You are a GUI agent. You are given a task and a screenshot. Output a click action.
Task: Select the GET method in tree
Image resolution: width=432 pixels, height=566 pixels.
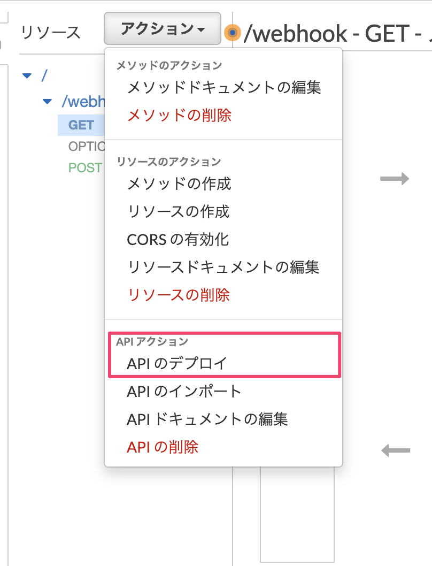pos(81,125)
